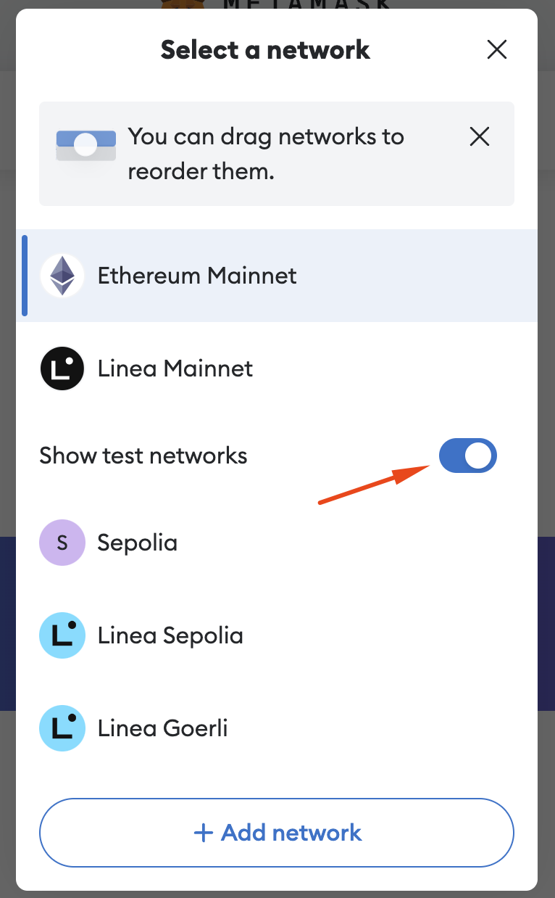Image resolution: width=555 pixels, height=898 pixels.
Task: Click the Ethereum diamond logo icon
Action: 62,276
